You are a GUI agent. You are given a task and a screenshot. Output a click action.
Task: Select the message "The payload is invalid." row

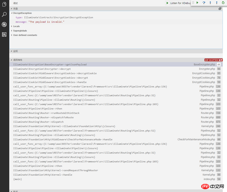(116, 22)
